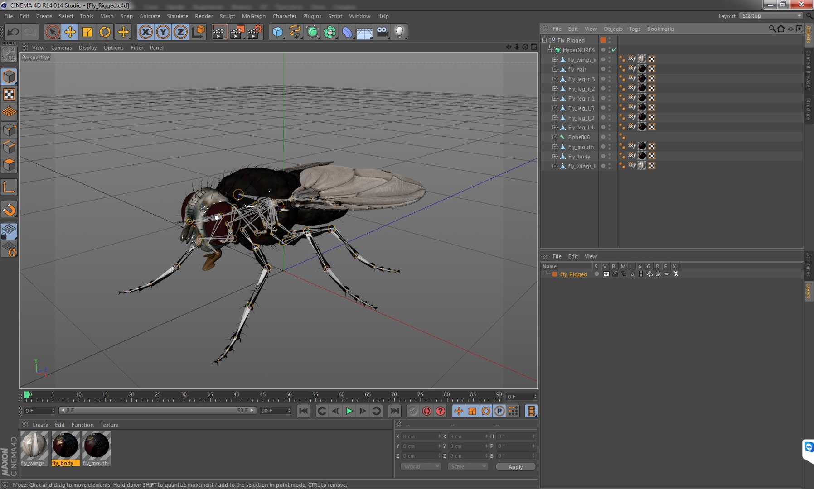
Task: Click the Apply button
Action: click(x=515, y=467)
